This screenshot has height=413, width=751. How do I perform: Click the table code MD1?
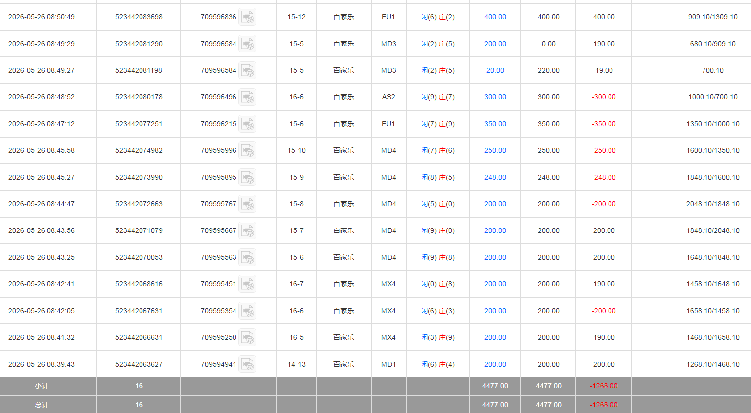[x=388, y=364]
